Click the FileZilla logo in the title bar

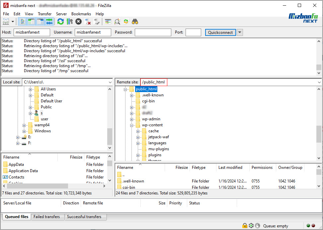[6, 5]
